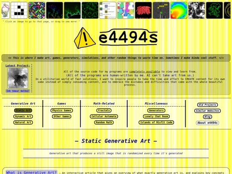Open the Game of Life glider thumbnail

click(19, 10)
